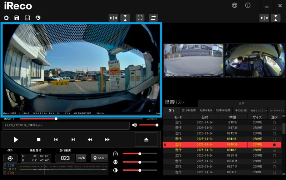The height and width of the screenshot is (180, 286).
Task: Switch to the 手動録画 tab
Action: click(x=241, y=111)
